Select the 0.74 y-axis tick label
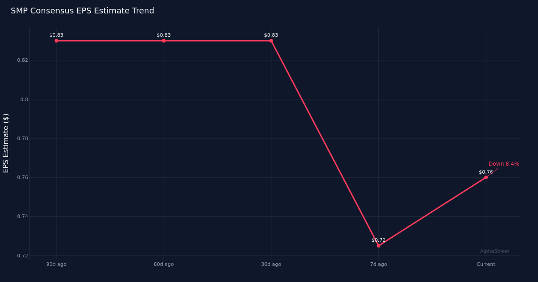The width and height of the screenshot is (538, 282). pyautogui.click(x=22, y=217)
